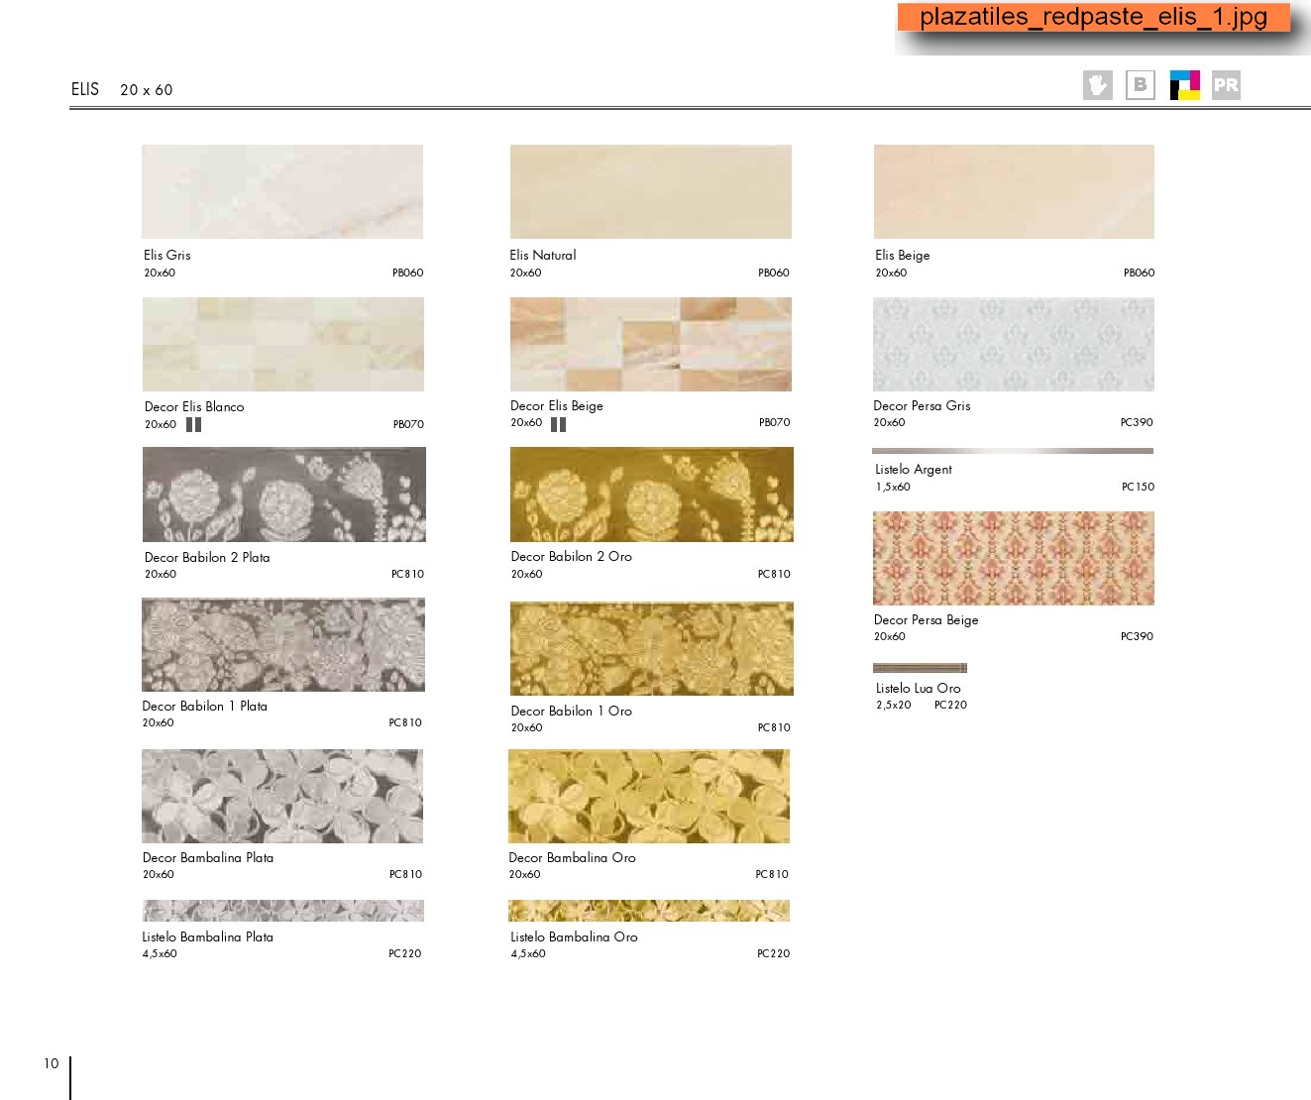Click the PC150 code for Listelo Argent

(1139, 487)
